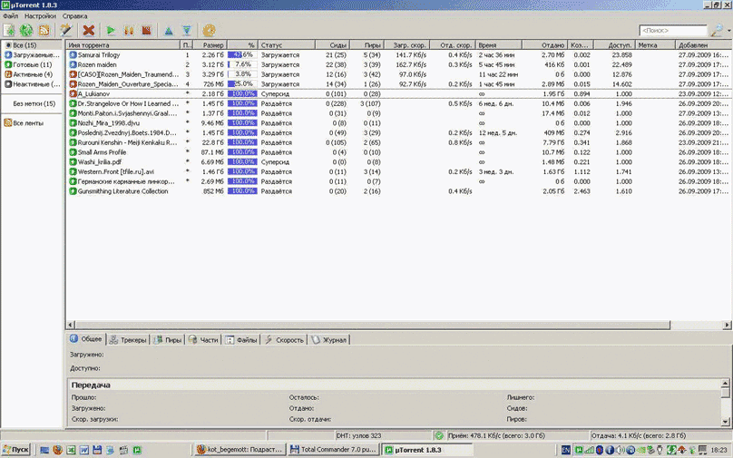
Task: Select Готовые (11) category in sidebar
Action: [x=32, y=64]
